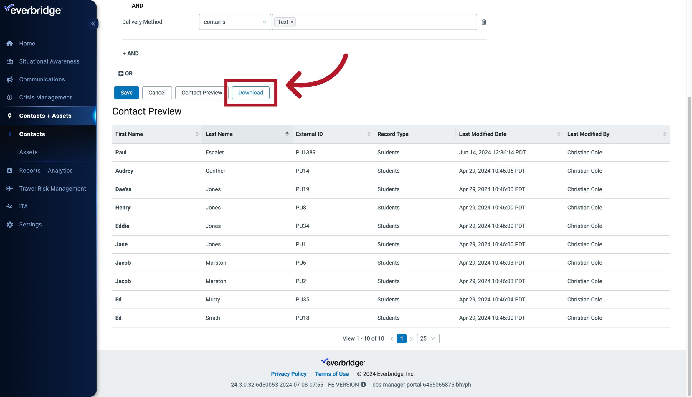This screenshot has height=397, width=692.
Task: Click the FE-VERSION info icon in the footer
Action: (363, 384)
